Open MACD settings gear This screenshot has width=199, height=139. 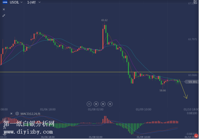click(17, 113)
